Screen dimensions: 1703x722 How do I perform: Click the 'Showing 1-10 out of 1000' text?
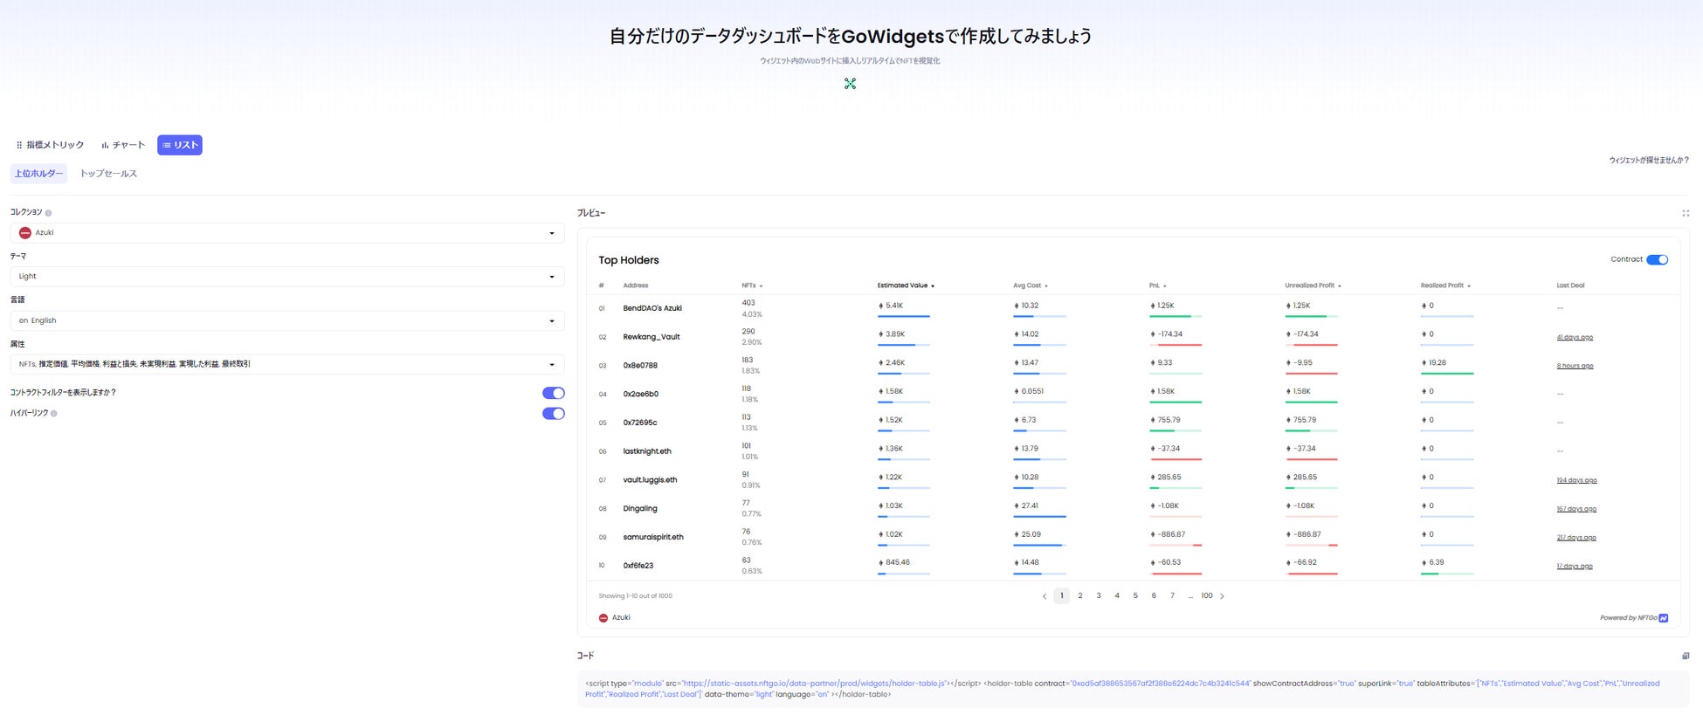[635, 596]
